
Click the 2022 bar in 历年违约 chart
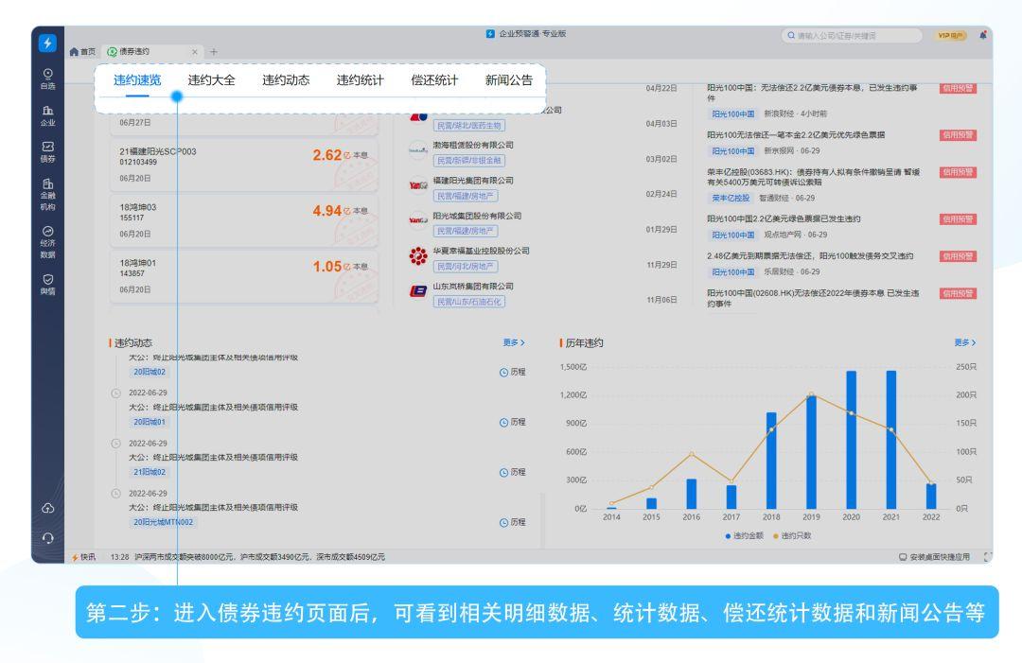click(931, 497)
